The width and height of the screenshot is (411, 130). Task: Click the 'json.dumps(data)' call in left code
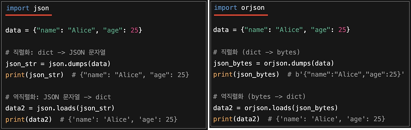(x=79, y=64)
